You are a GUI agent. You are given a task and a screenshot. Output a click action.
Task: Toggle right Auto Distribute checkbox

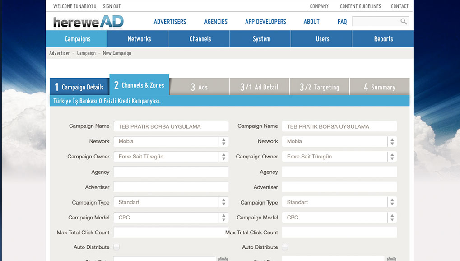pos(285,247)
